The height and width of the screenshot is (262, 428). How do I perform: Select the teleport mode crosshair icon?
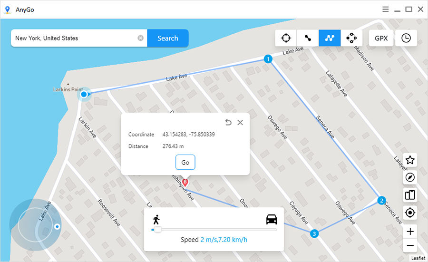tap(286, 38)
